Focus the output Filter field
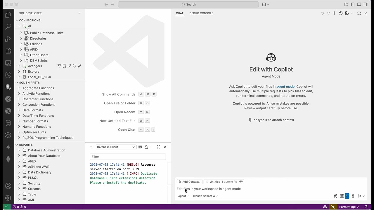This screenshot has width=374, height=210. 128,157
